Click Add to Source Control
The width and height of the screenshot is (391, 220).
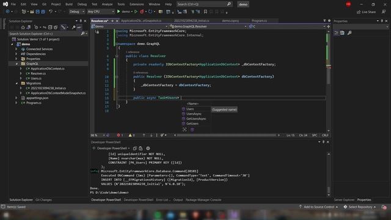319,207
